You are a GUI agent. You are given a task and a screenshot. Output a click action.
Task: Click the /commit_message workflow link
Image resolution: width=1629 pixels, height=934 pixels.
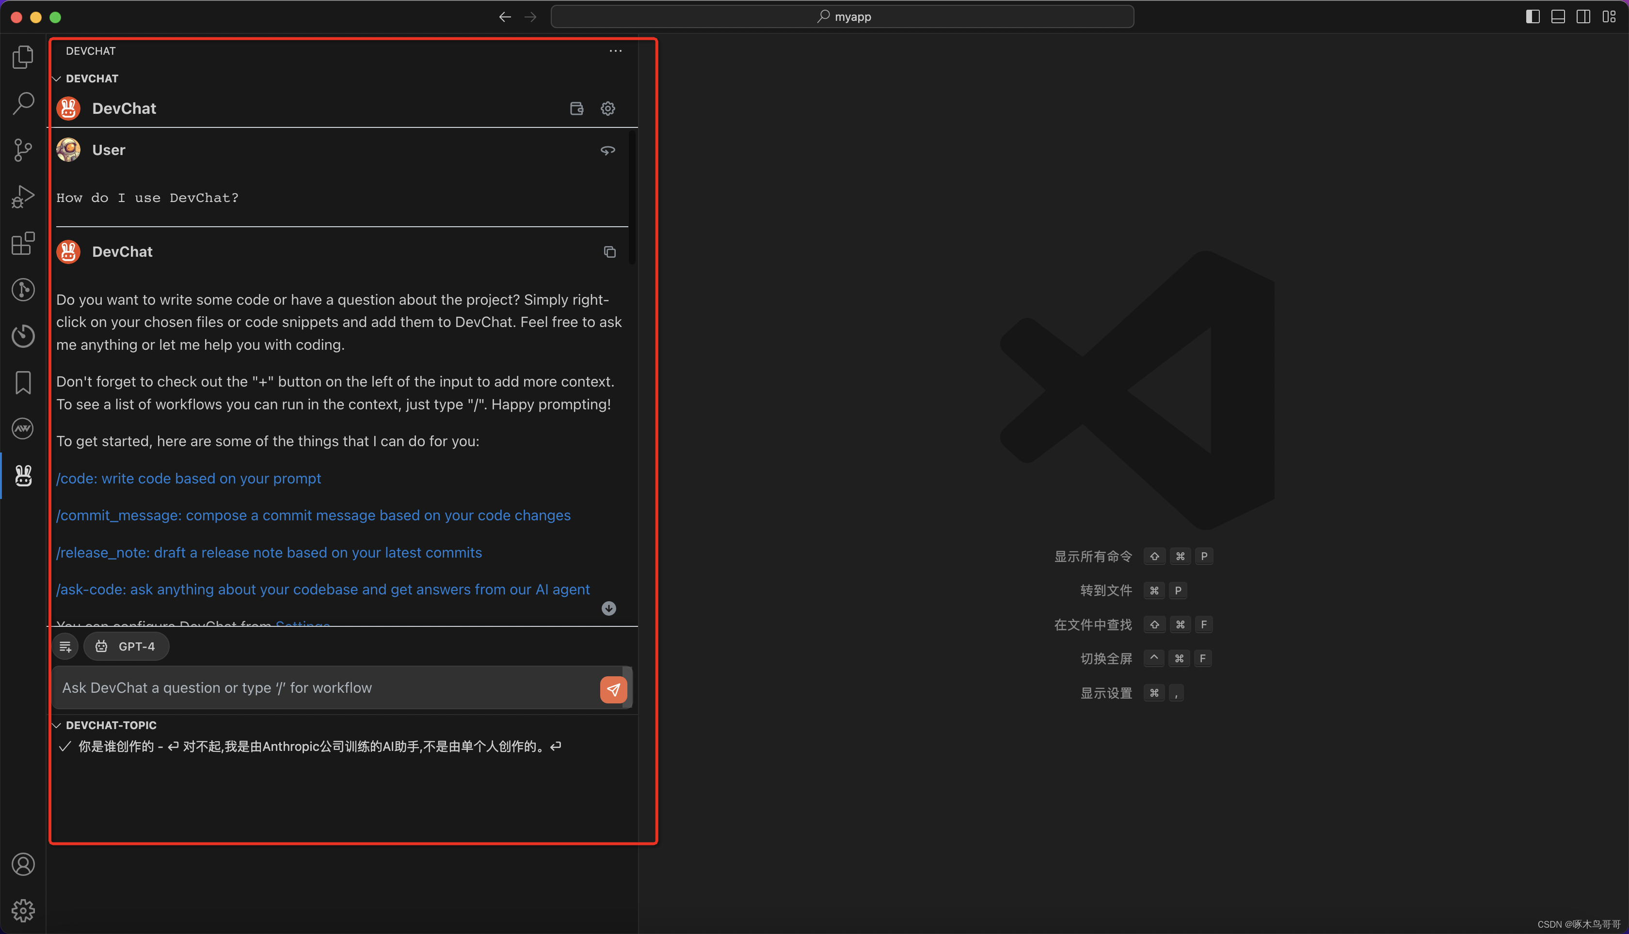coord(313,515)
